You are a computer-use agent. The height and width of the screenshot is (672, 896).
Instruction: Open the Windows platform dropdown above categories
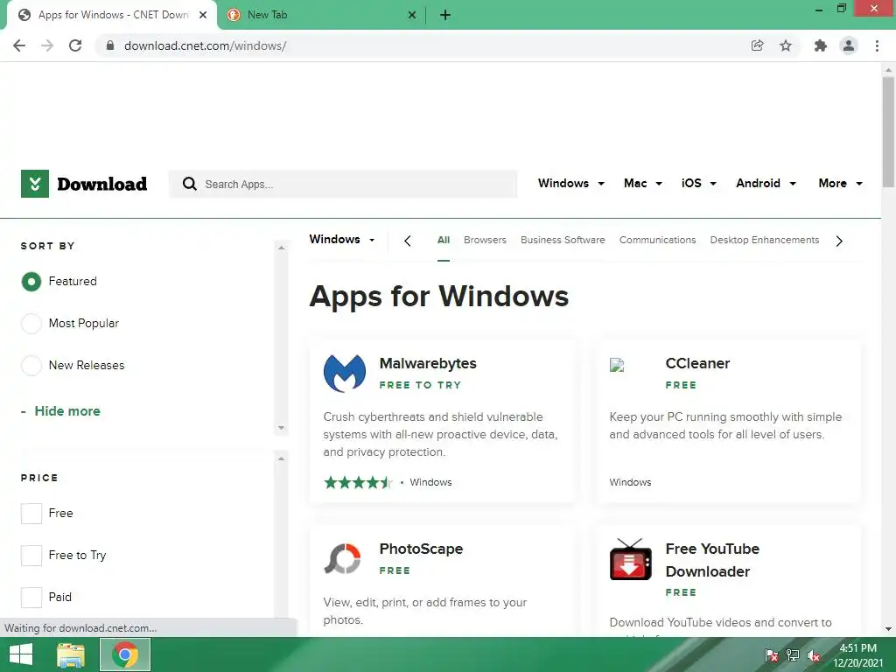(342, 240)
